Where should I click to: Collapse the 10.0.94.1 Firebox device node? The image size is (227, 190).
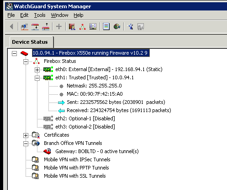(14, 53)
